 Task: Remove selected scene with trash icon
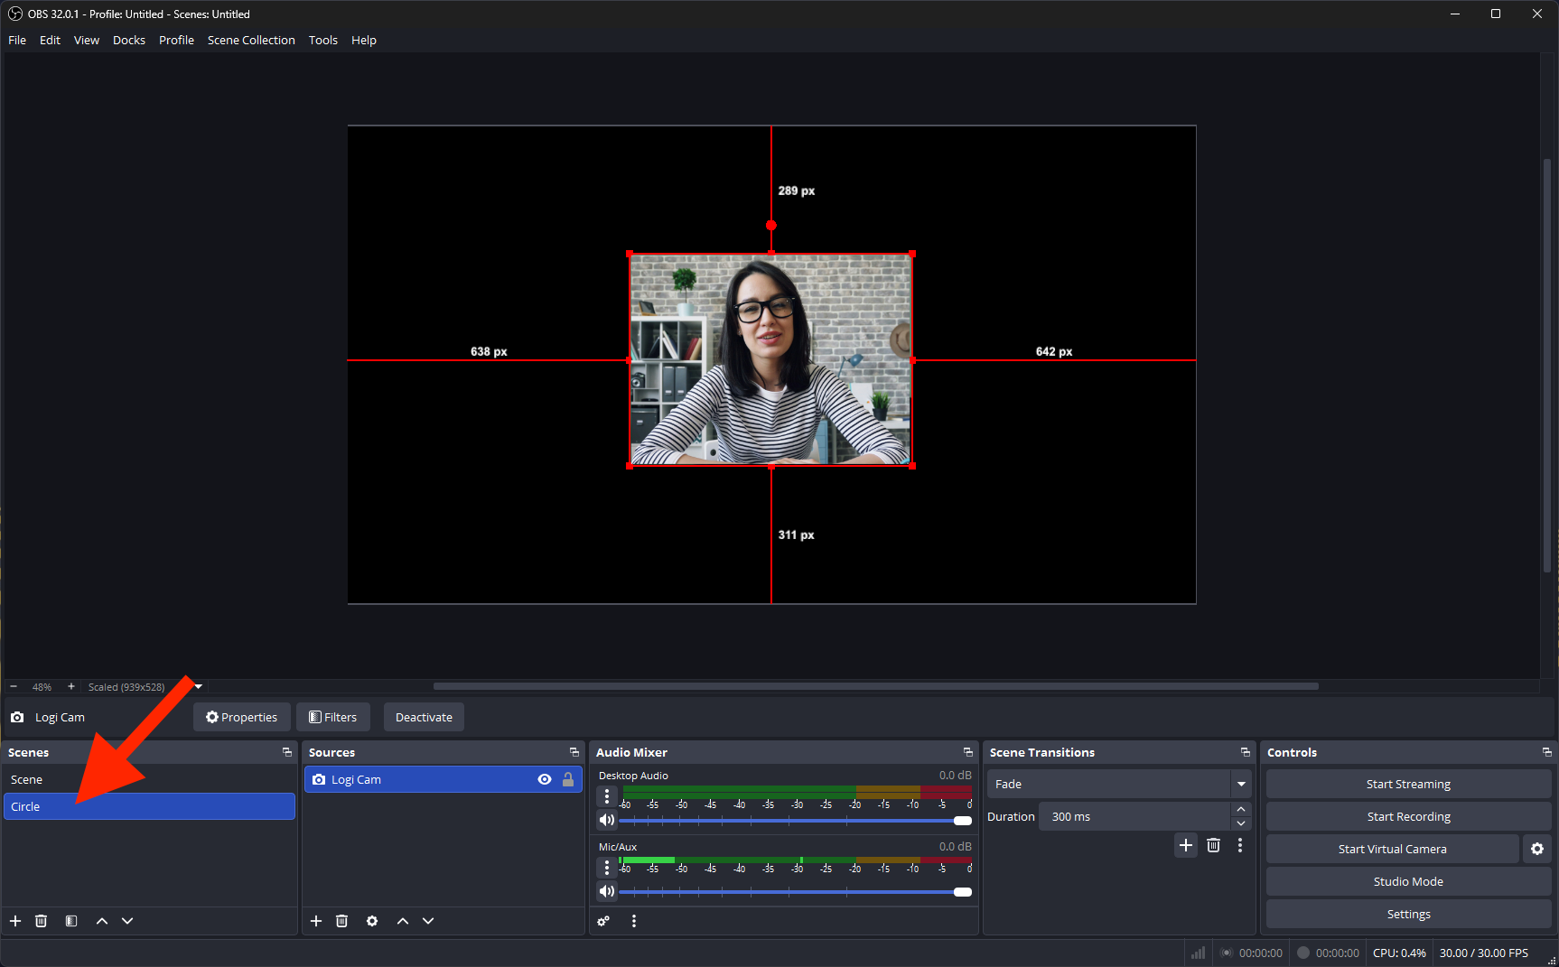click(41, 921)
